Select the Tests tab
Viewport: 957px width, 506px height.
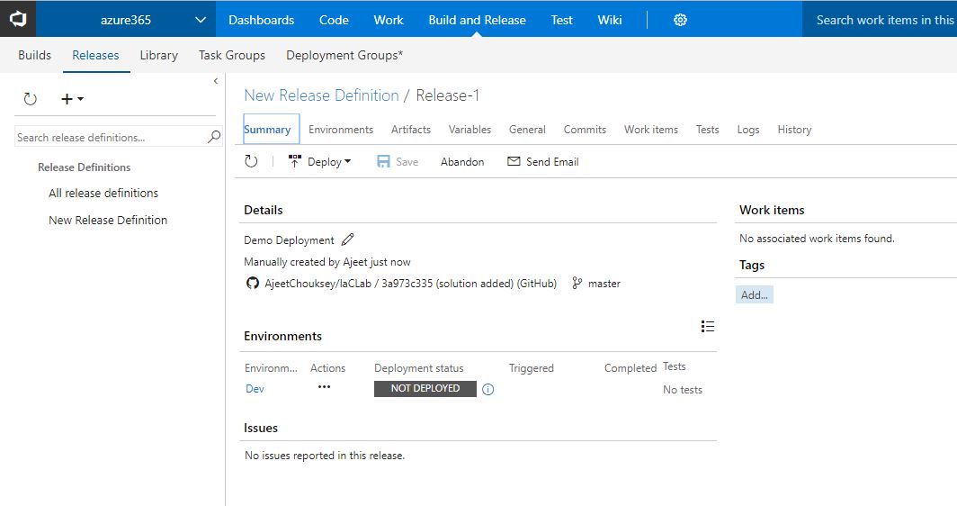click(707, 130)
